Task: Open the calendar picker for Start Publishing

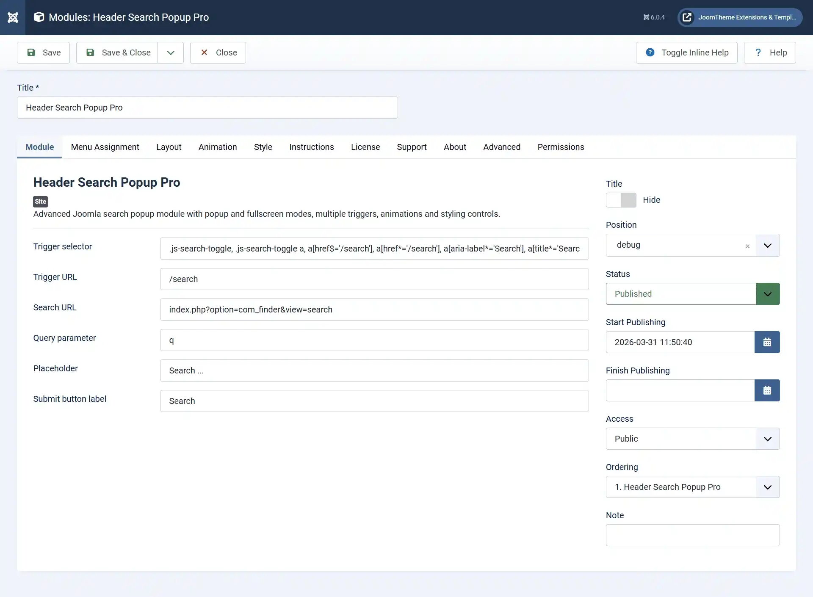Action: click(767, 342)
